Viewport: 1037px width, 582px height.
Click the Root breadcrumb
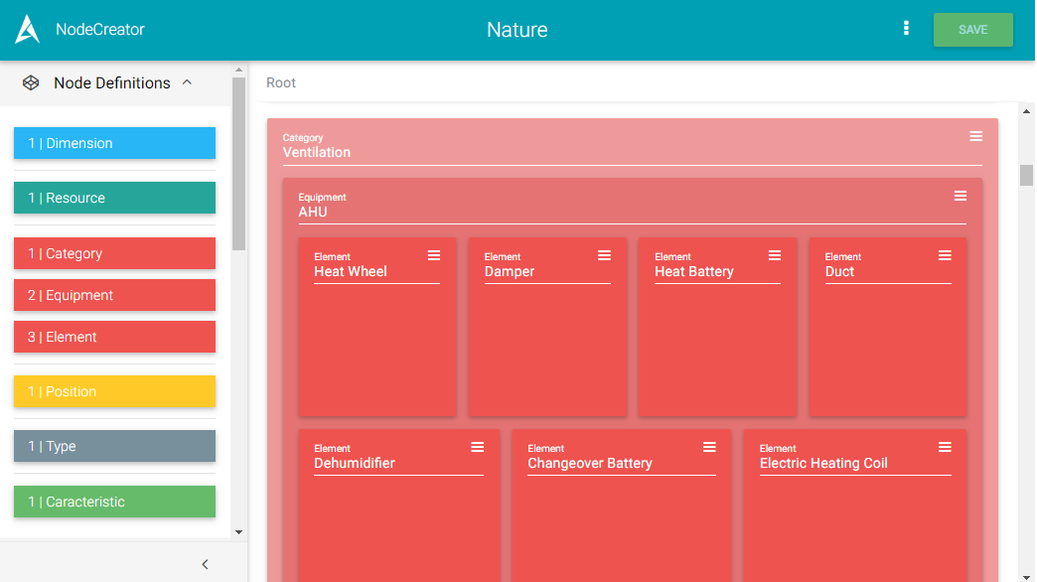pyautogui.click(x=281, y=82)
